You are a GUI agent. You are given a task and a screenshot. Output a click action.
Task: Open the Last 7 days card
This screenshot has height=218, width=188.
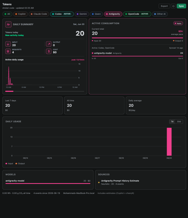click(x=33, y=105)
